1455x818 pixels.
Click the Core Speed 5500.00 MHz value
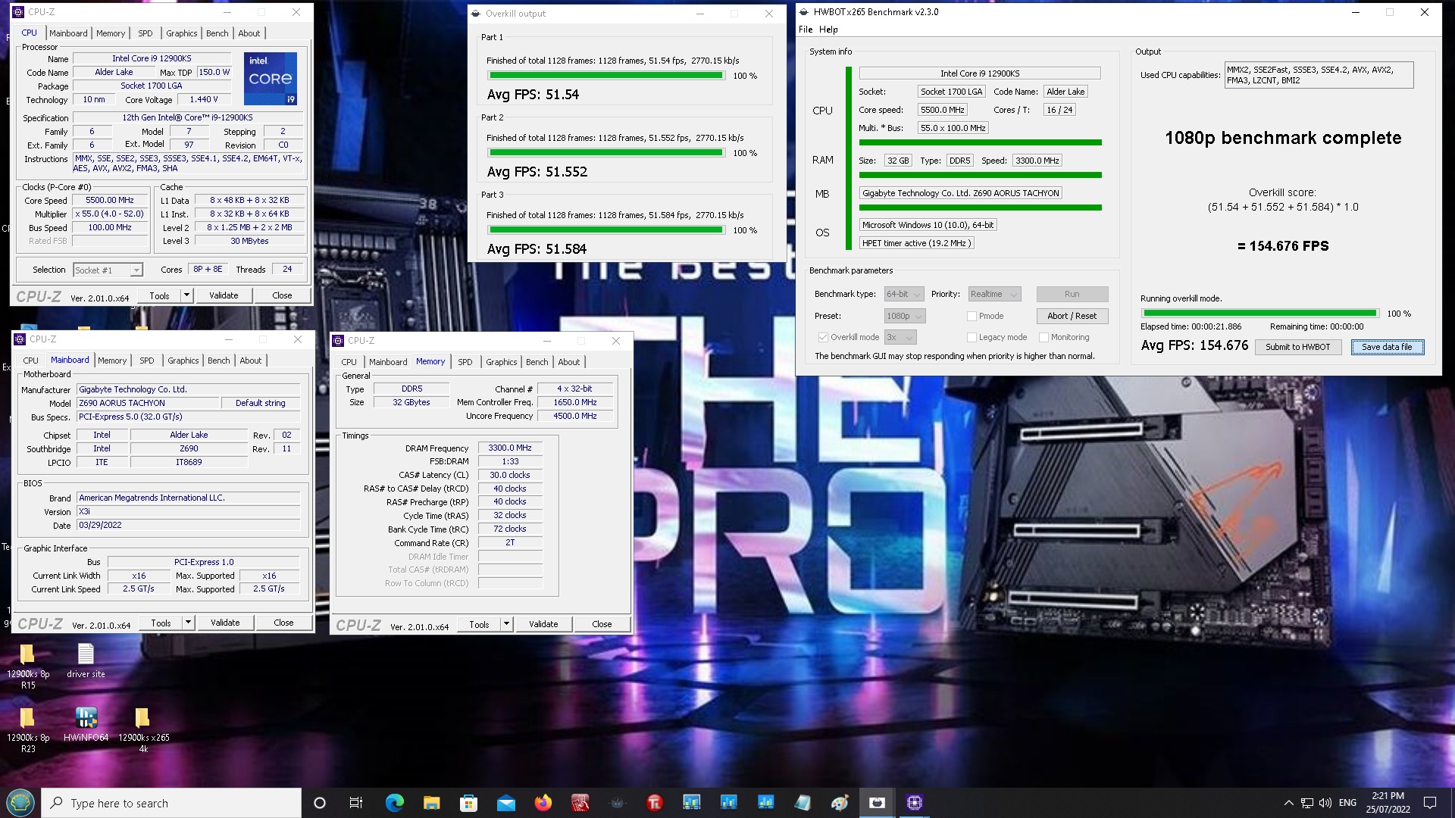[110, 201]
